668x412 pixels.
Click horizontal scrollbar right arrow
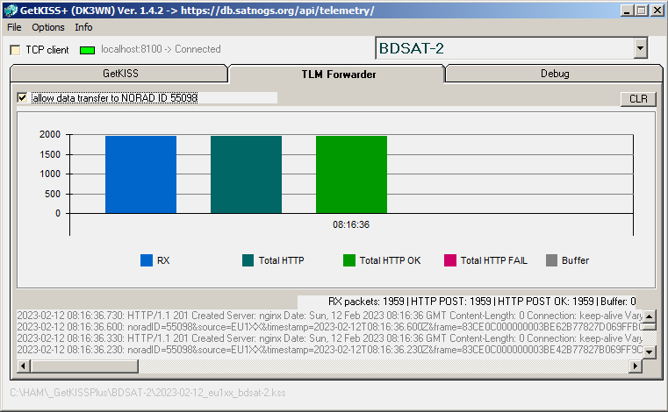(x=636, y=366)
